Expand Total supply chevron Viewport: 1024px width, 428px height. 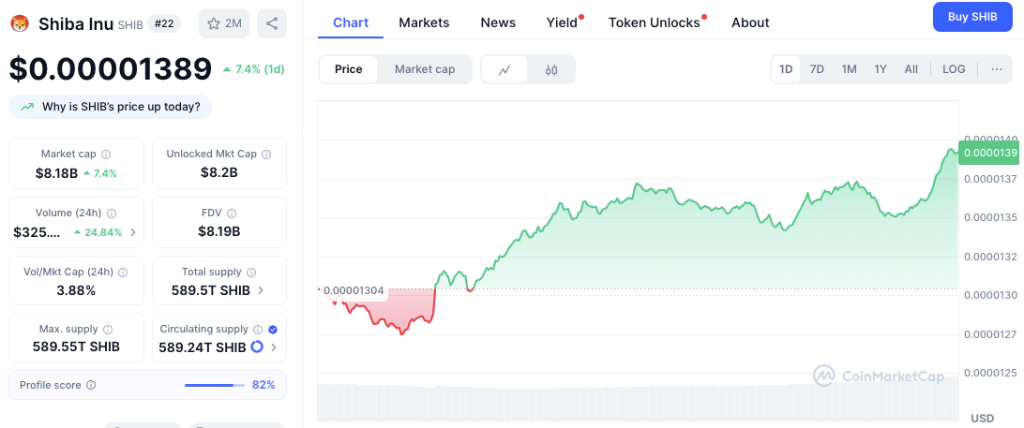[x=260, y=290]
